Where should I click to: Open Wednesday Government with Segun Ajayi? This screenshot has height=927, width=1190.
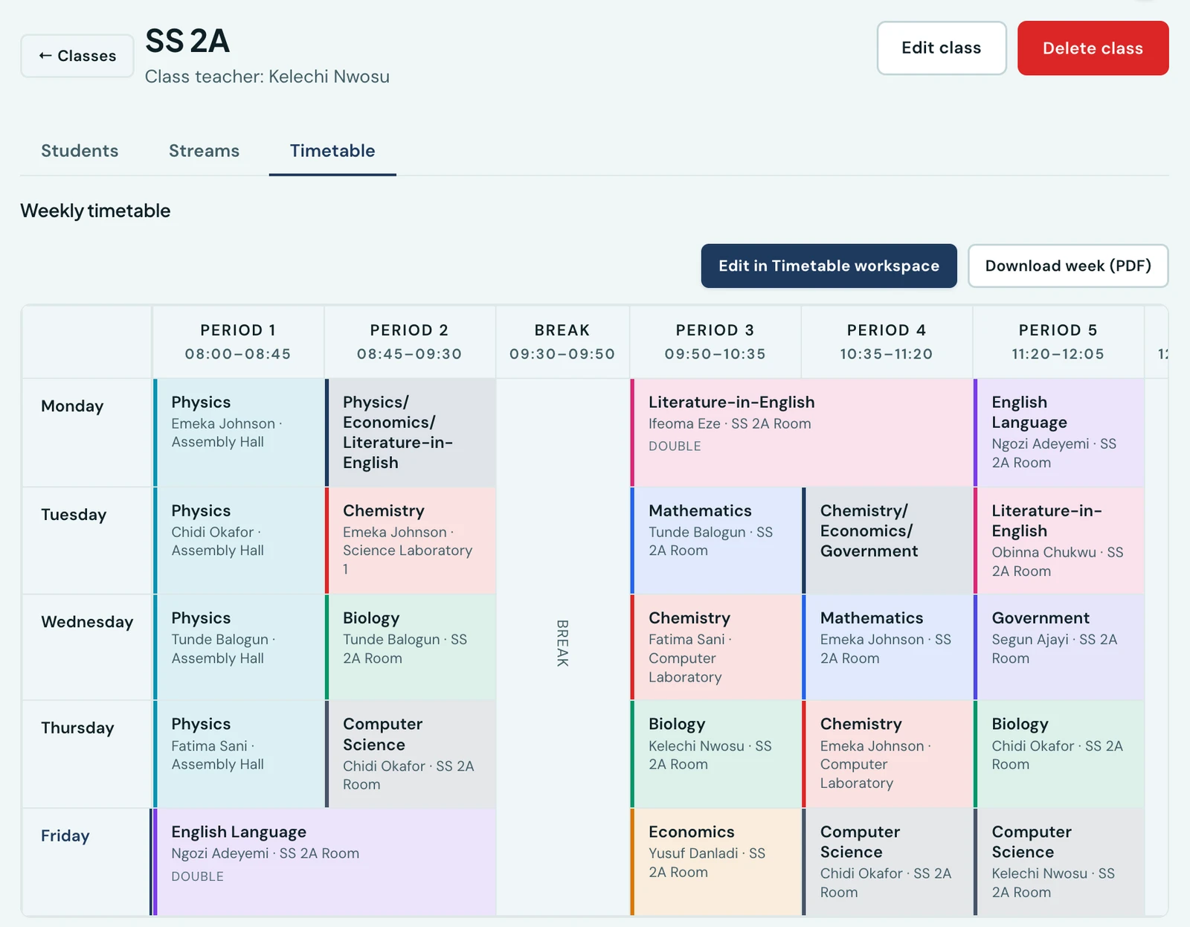[x=1059, y=647]
